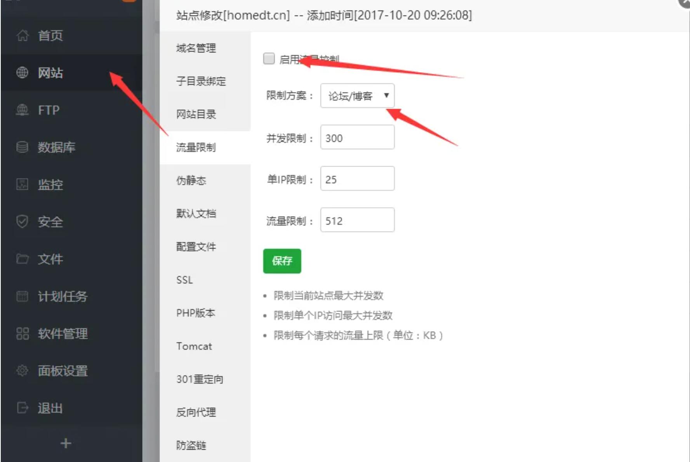Click the green 保存 button
This screenshot has height=462, width=690.
click(282, 261)
